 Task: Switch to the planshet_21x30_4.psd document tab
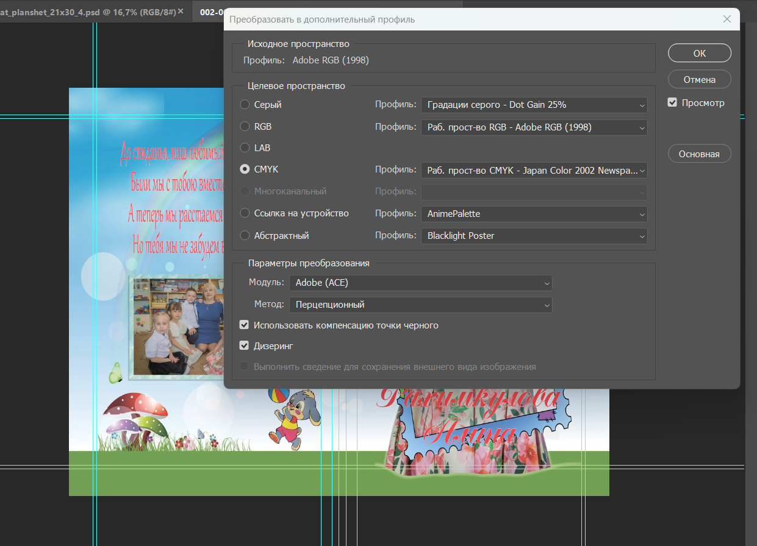click(x=87, y=11)
